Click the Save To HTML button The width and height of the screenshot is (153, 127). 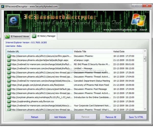coord(136,117)
